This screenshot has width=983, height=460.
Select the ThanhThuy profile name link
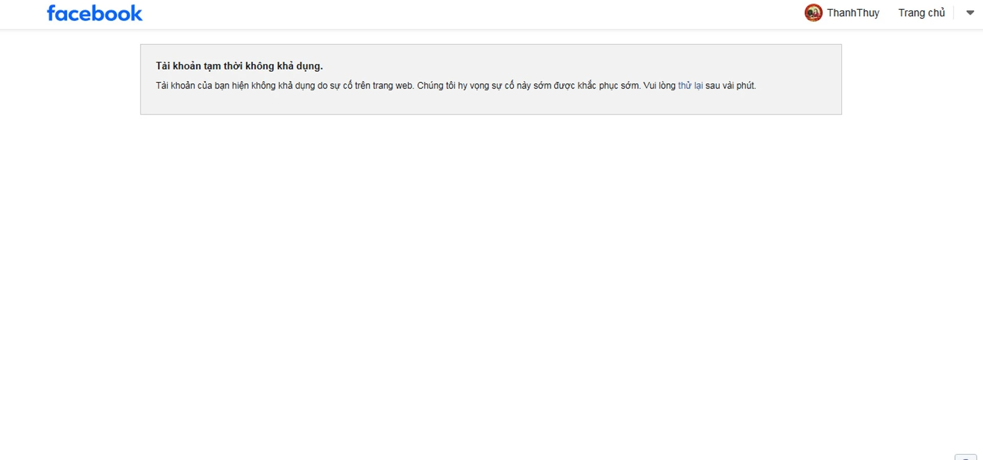pyautogui.click(x=853, y=13)
